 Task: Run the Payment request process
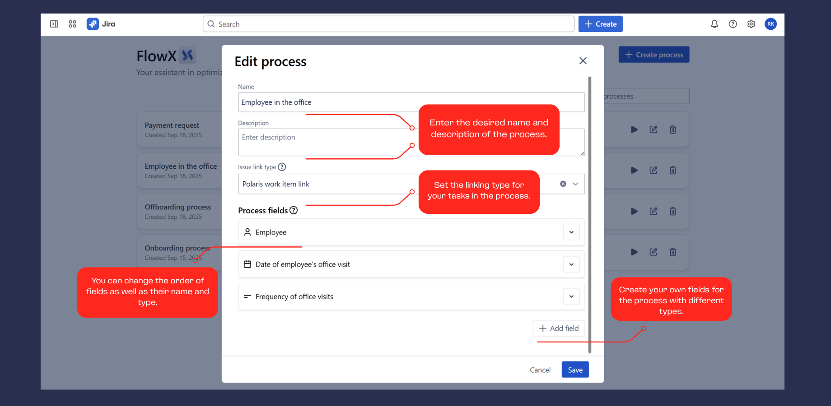pyautogui.click(x=634, y=129)
